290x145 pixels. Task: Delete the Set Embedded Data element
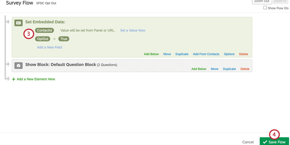(244, 54)
